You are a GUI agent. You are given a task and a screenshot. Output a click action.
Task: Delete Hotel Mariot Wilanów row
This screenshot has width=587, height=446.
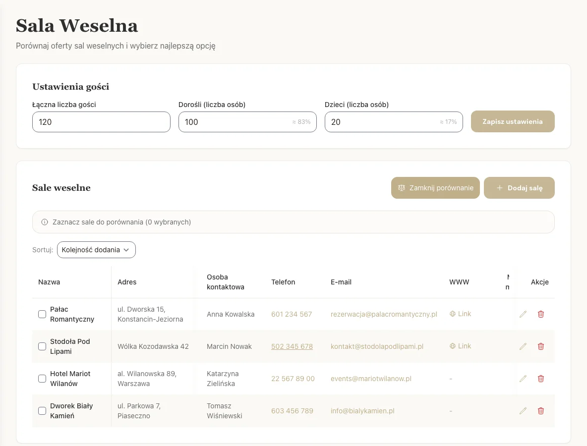[541, 379]
